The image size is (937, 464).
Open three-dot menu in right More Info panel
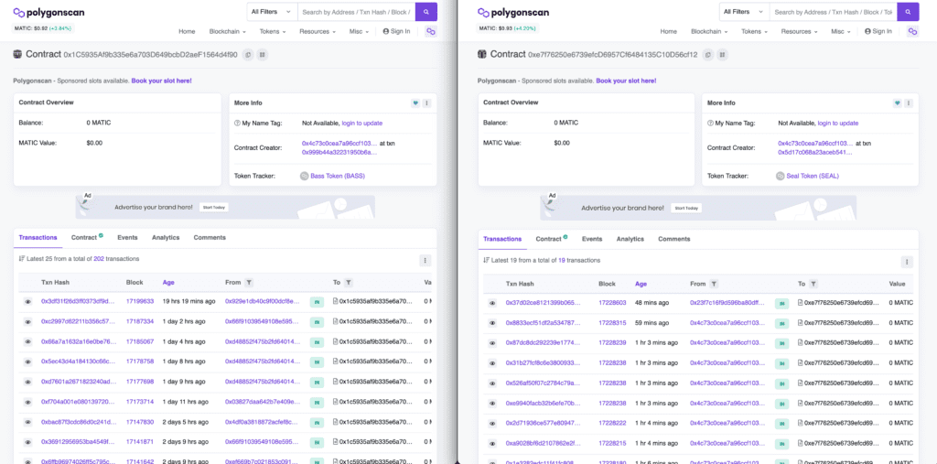909,103
